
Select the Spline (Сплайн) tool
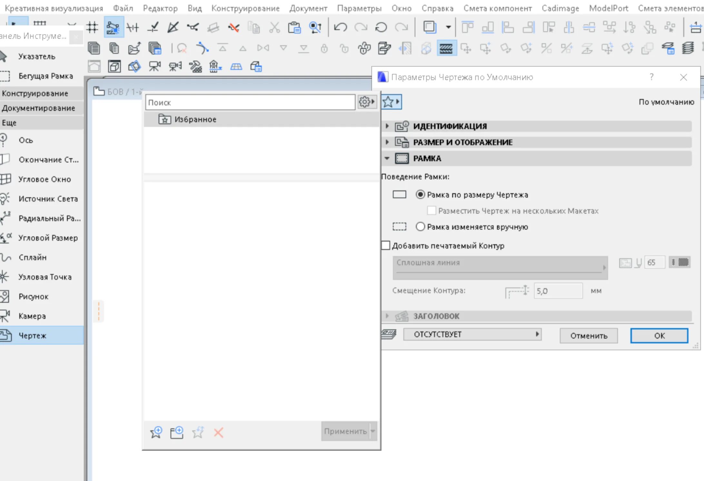tap(32, 257)
